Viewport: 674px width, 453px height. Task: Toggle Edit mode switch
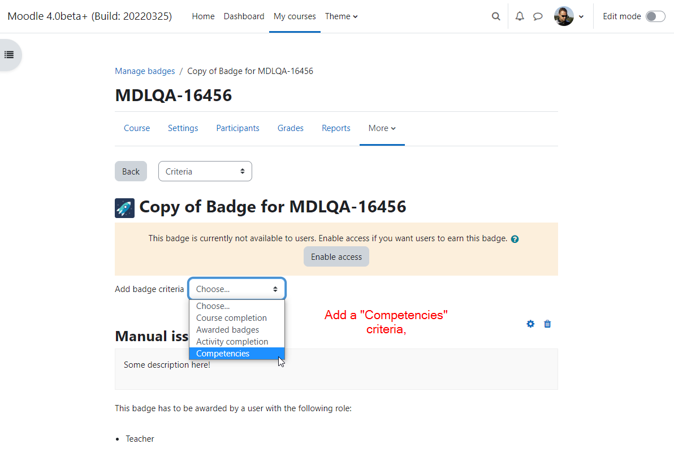655,16
